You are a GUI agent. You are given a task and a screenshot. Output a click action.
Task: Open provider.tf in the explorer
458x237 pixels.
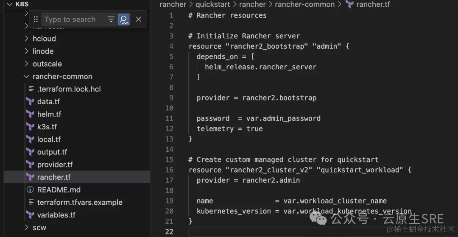[55, 165]
